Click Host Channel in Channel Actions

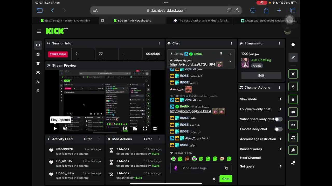click(250, 158)
